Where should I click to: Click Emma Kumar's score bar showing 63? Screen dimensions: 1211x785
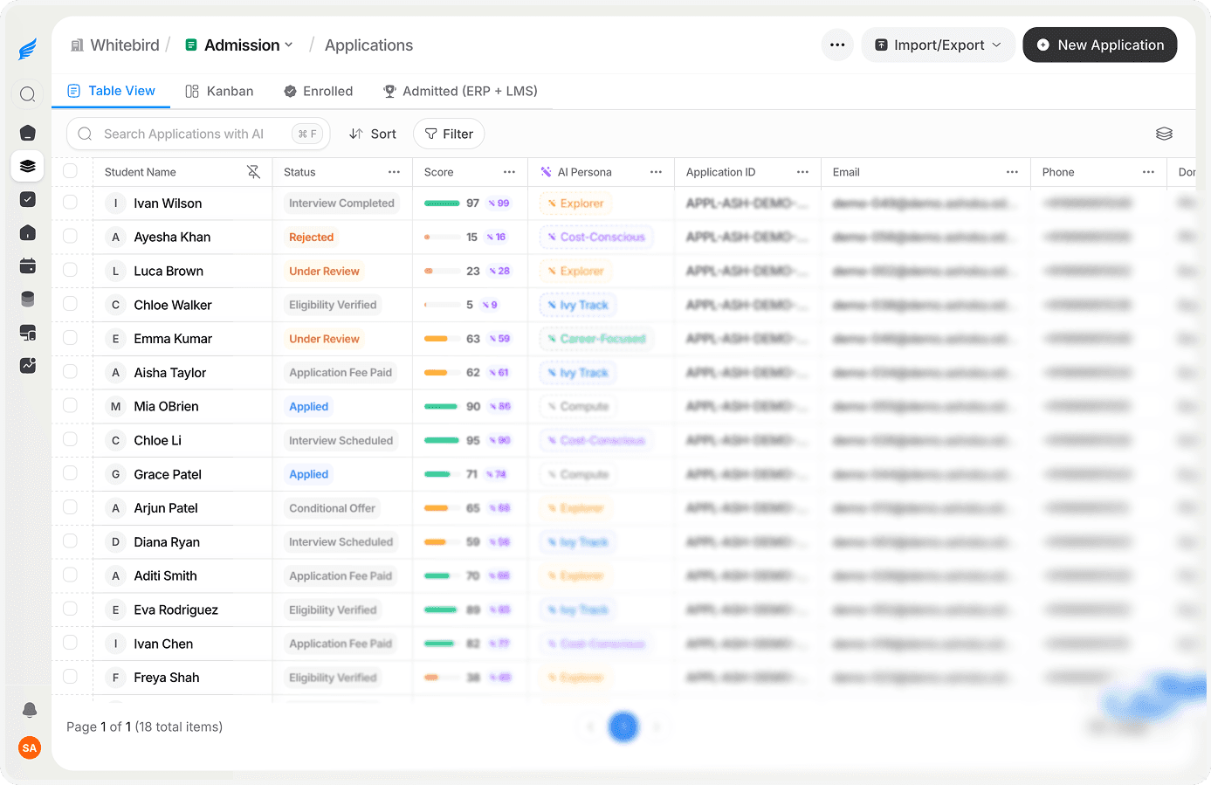click(442, 339)
